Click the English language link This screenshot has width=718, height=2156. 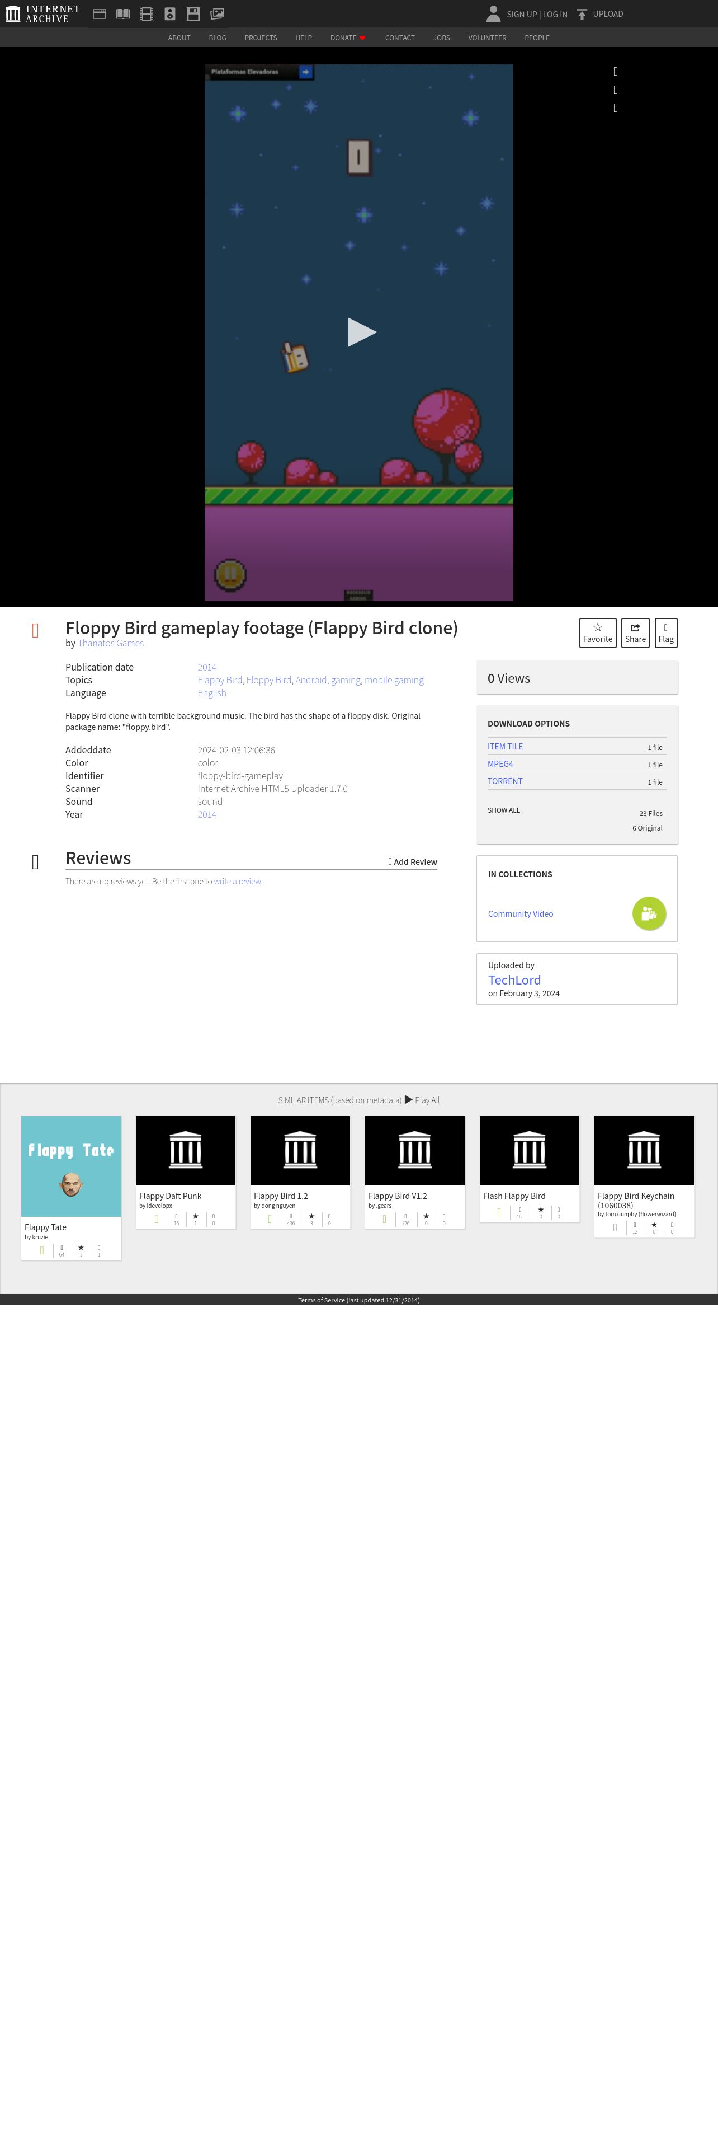tap(211, 693)
